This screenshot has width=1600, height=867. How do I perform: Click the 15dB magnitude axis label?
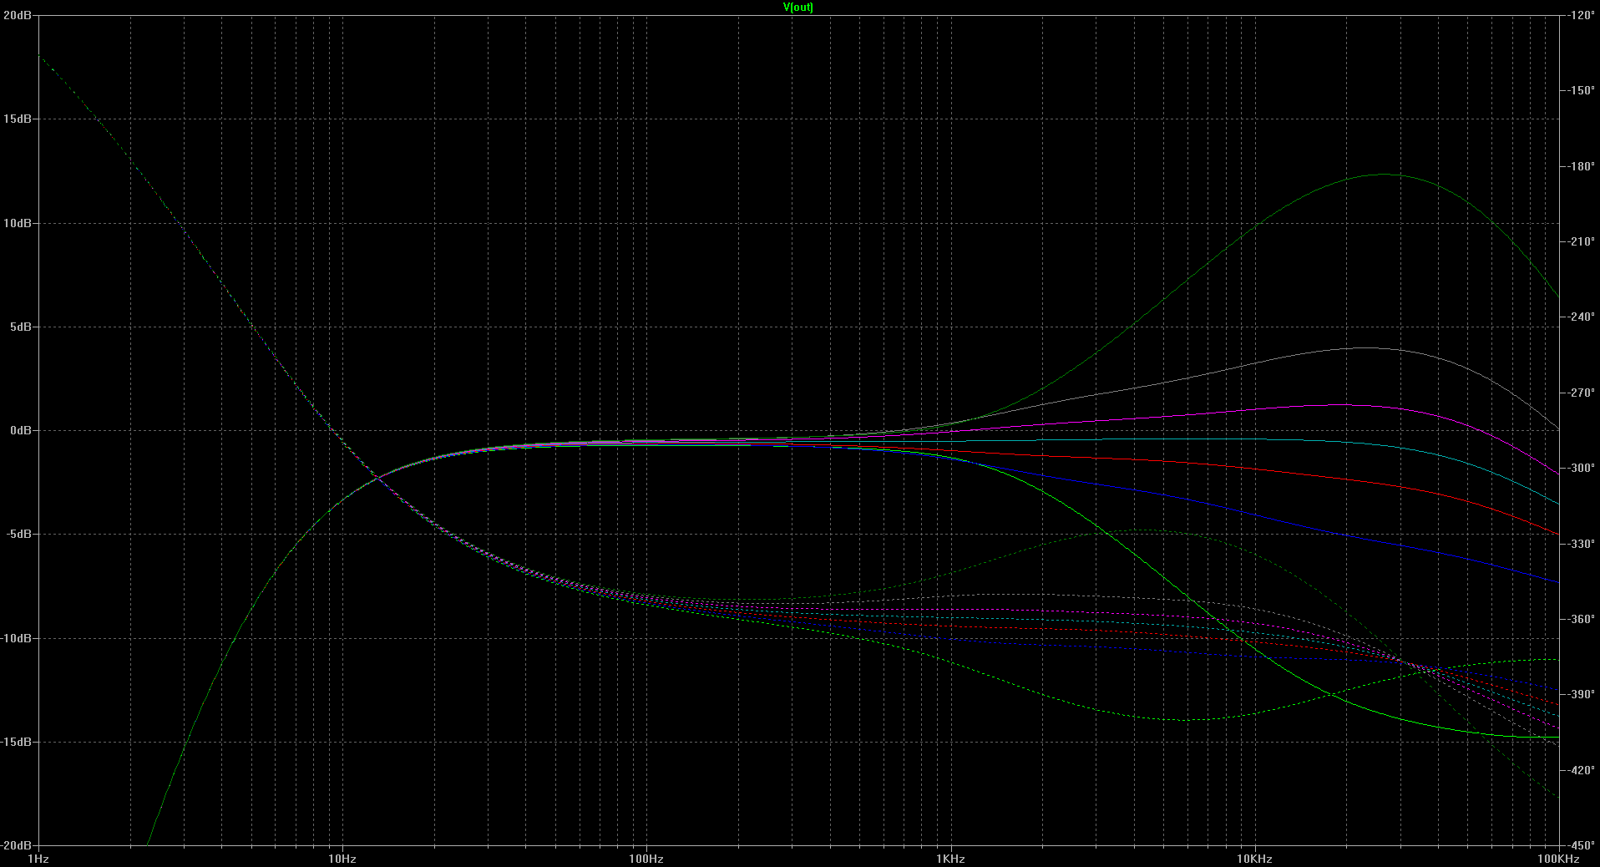point(18,119)
